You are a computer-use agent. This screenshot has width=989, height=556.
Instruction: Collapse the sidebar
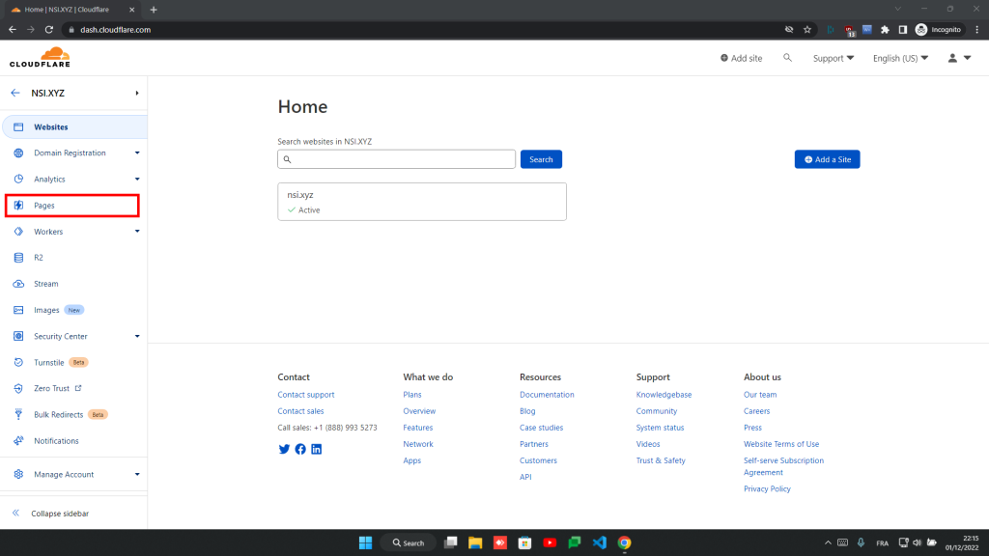pos(50,514)
